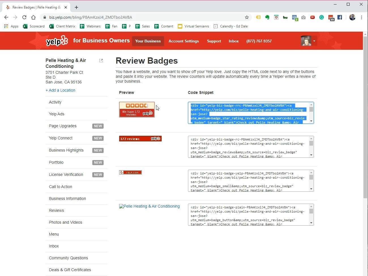This screenshot has width=368, height=276.
Task: Open the Scorecard bookmark
Action: point(34,26)
